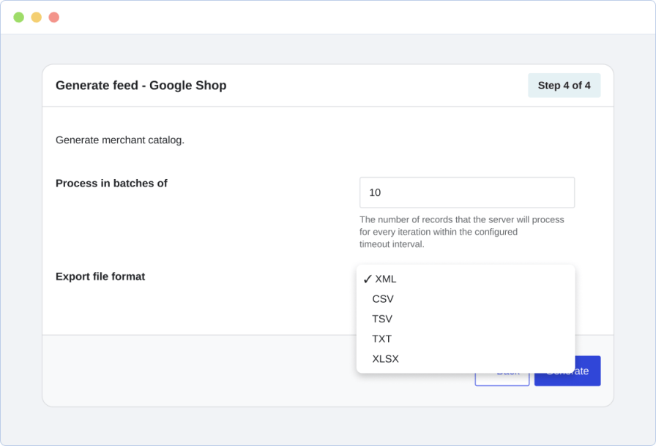Screen dimensions: 656x446
Task: Click the yellow window control dot
Action: (37, 17)
